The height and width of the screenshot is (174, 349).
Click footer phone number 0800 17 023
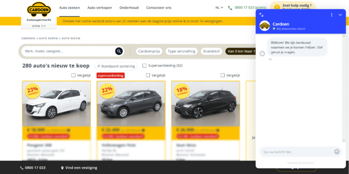(35, 168)
